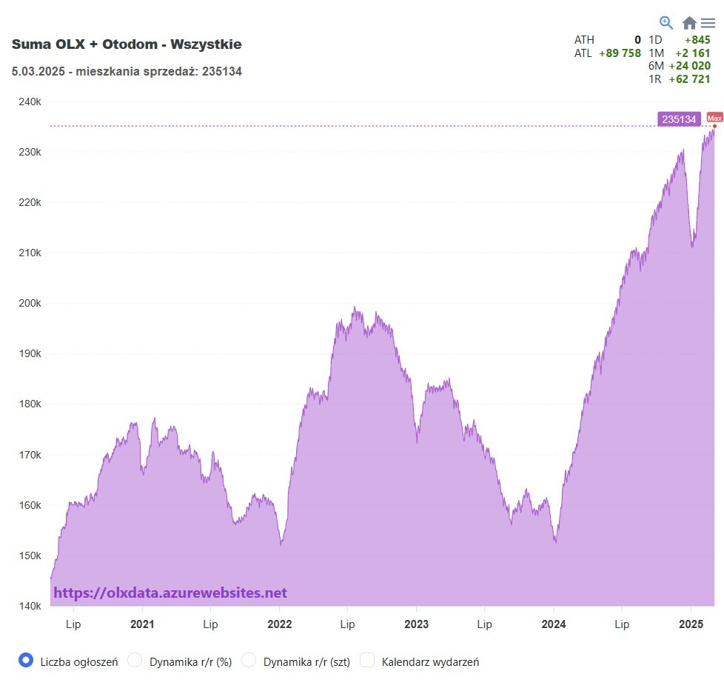Open the olxdata.azurewebsites.net link
Screen dimensions: 724x694
pos(170,593)
